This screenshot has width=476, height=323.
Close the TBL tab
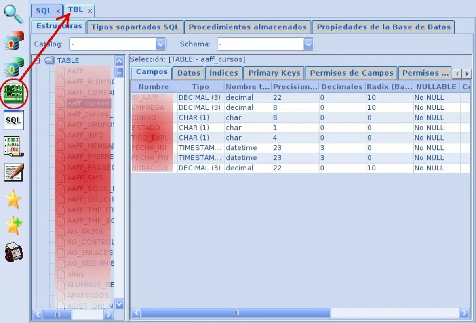[x=90, y=11]
